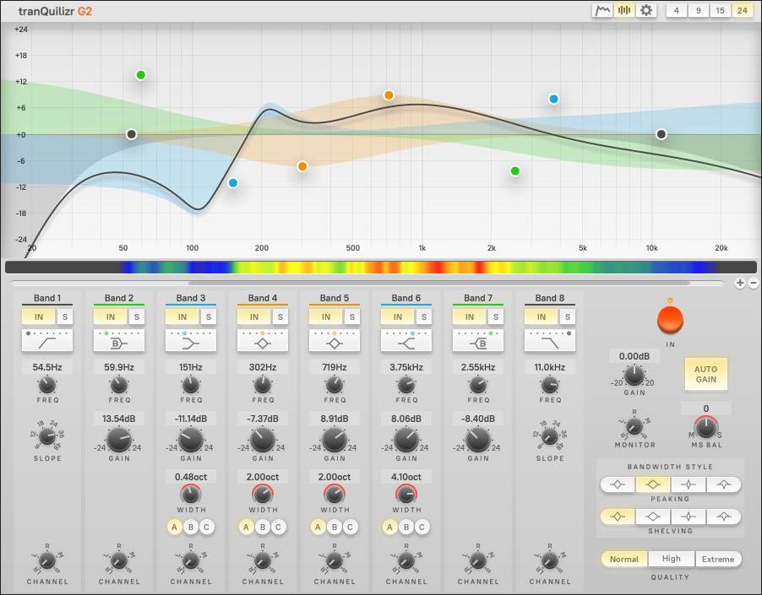Toggle the AUTO GAIN button

(x=705, y=374)
